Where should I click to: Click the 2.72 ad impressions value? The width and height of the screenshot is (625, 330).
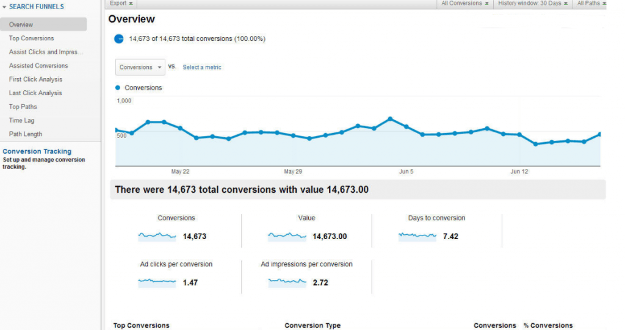pos(320,283)
